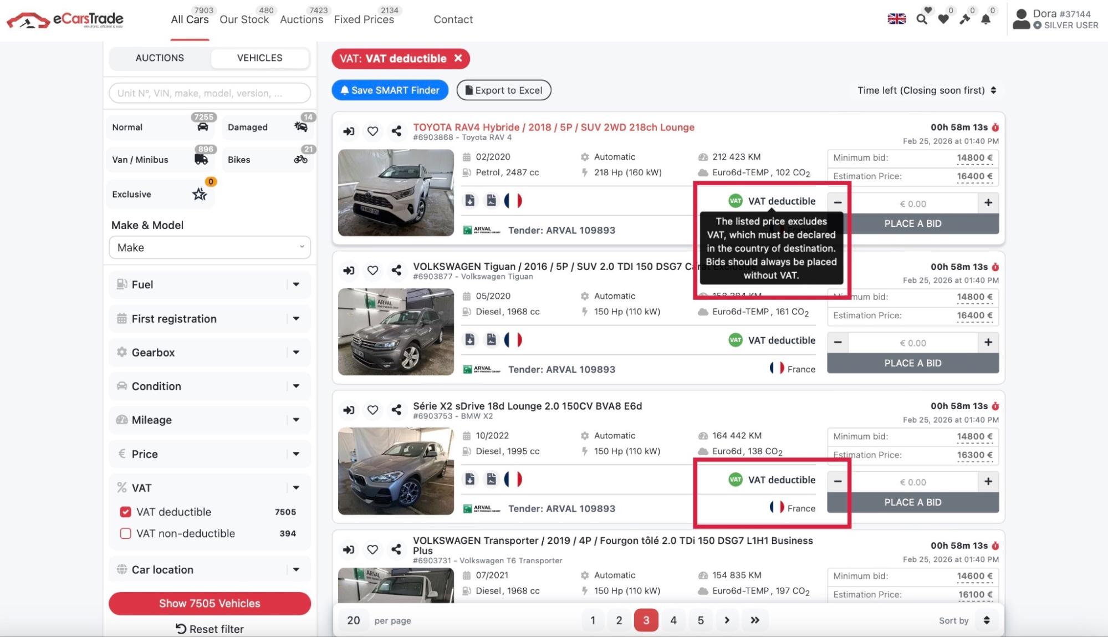Click share icon on Volkswagen Tiguan listing
The height and width of the screenshot is (637, 1108).
click(396, 271)
